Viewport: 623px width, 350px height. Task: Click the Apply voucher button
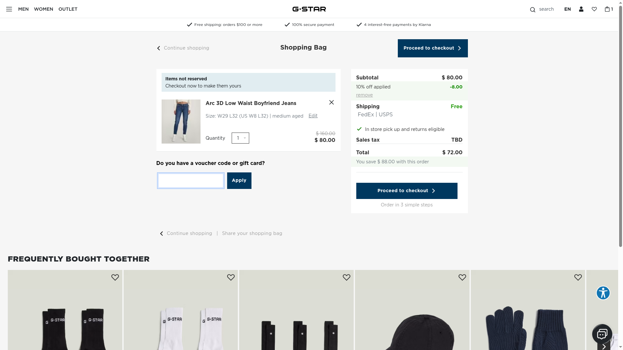click(x=239, y=181)
